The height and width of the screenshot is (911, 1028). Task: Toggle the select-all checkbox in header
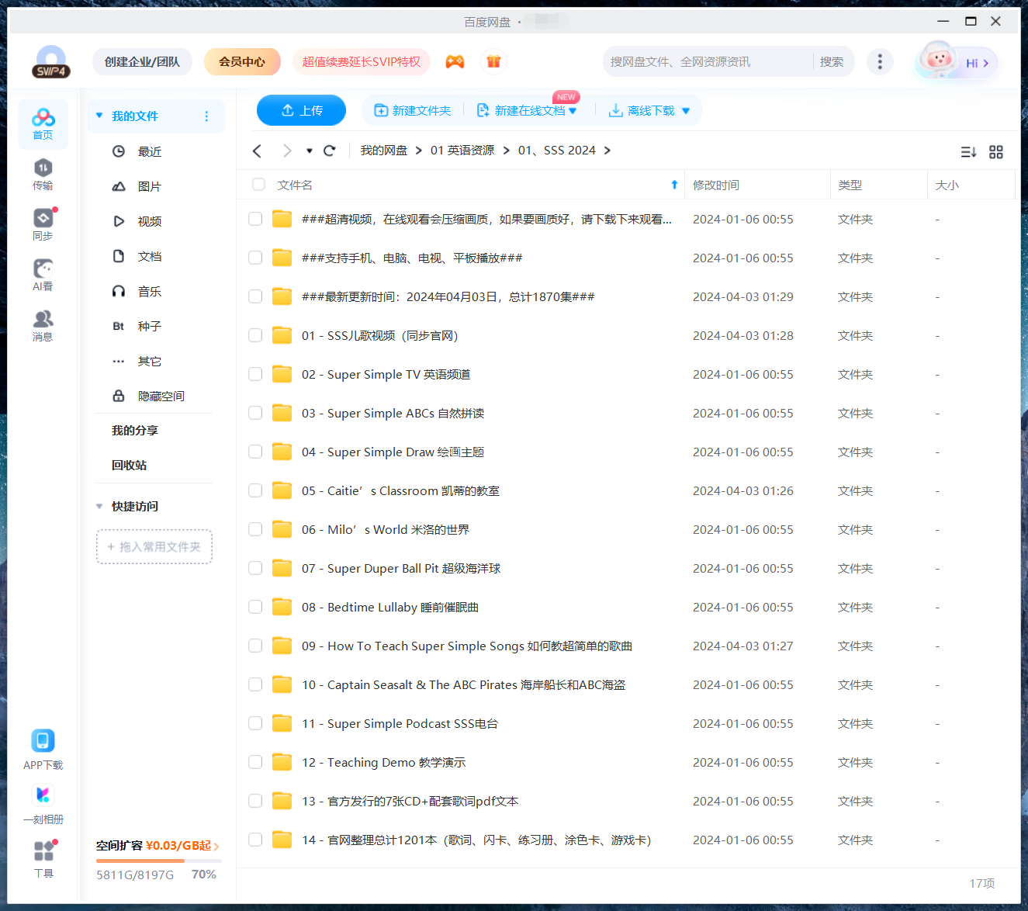pyautogui.click(x=258, y=185)
